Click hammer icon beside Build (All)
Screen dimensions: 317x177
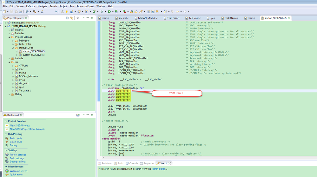[7, 138]
